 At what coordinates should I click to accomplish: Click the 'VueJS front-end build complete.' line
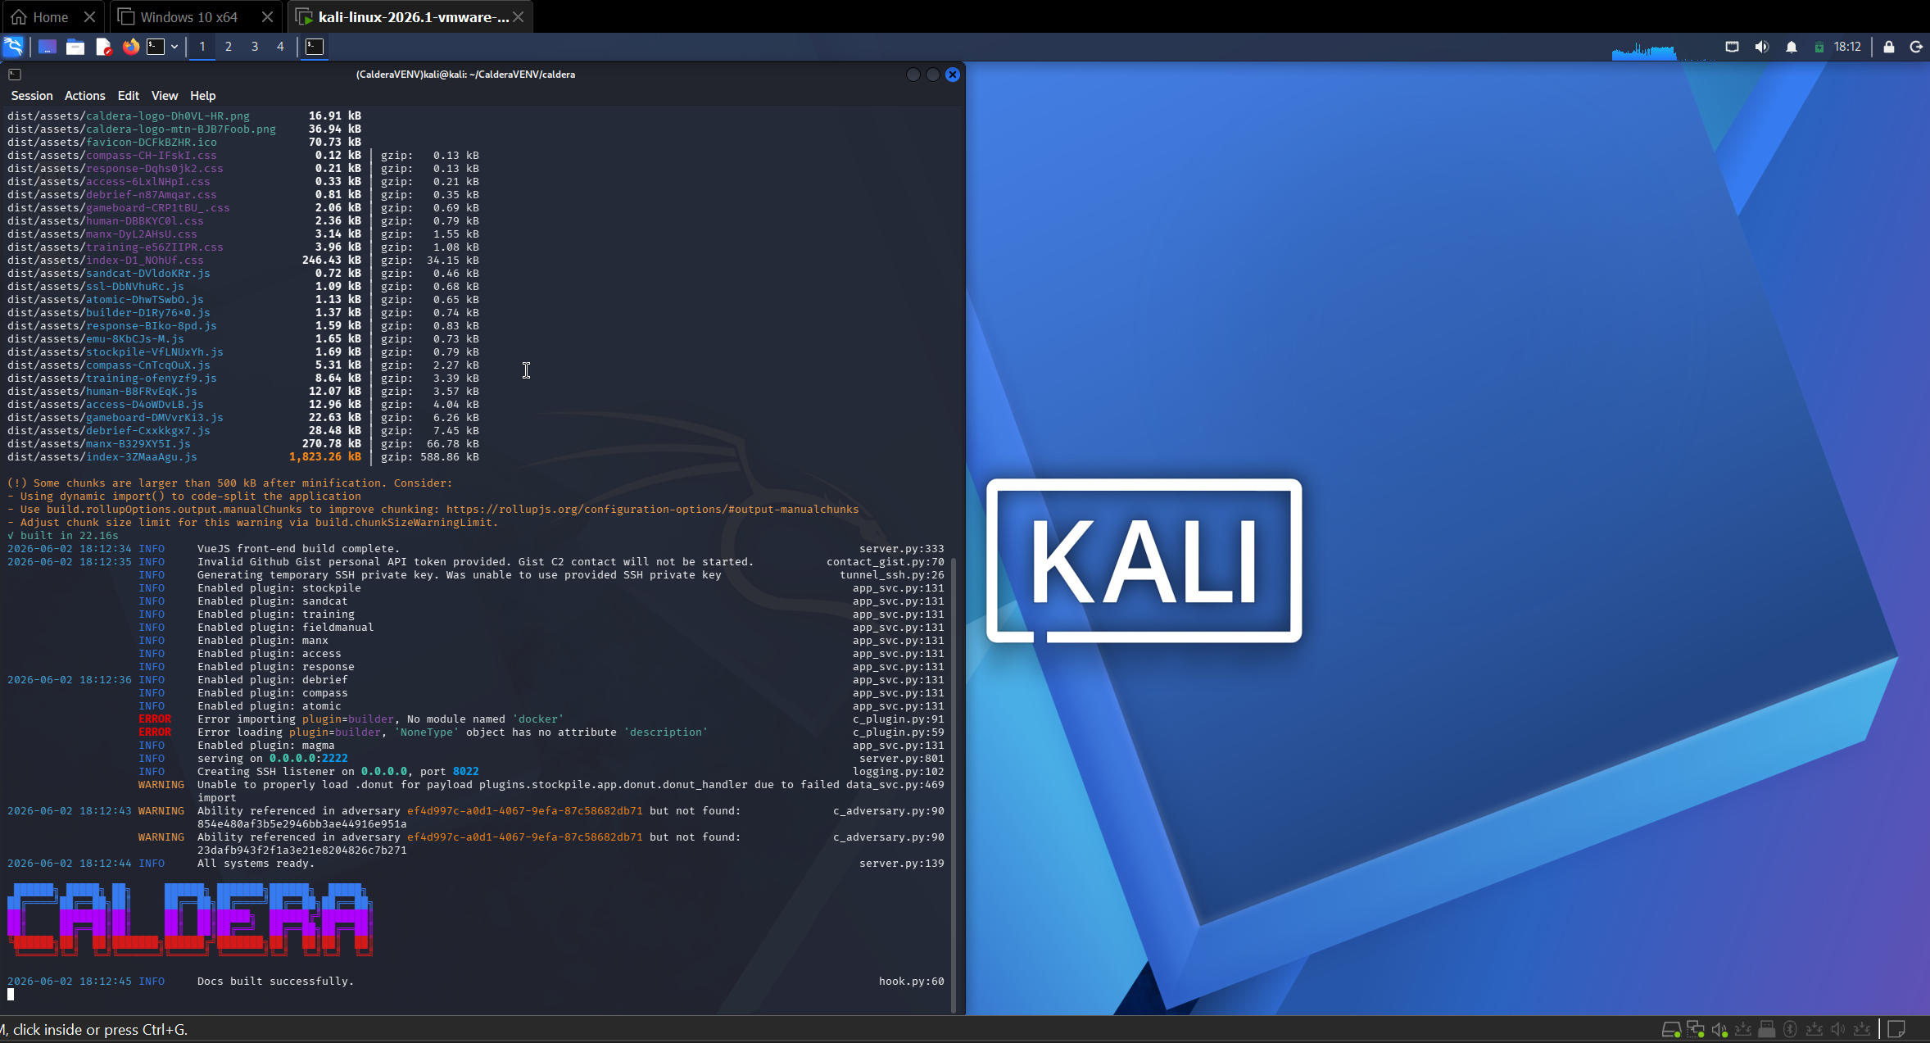coord(298,549)
